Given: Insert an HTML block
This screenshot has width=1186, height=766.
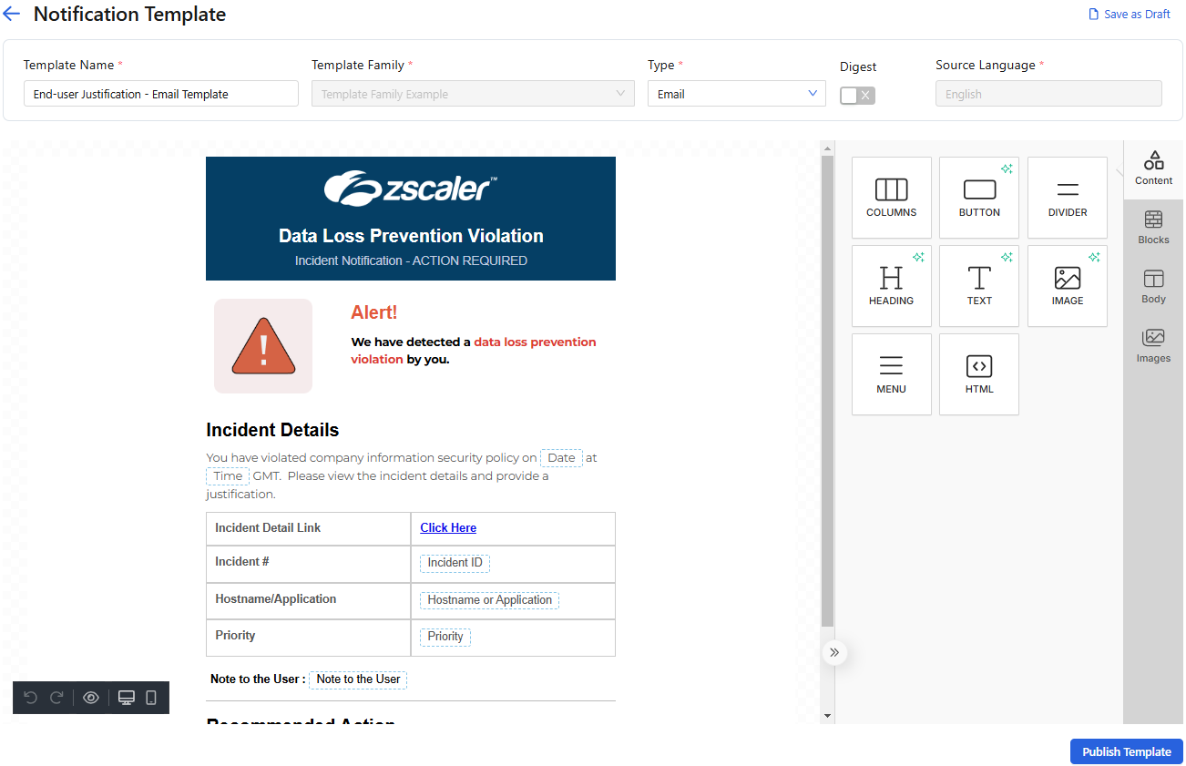Looking at the screenshot, I should [978, 373].
